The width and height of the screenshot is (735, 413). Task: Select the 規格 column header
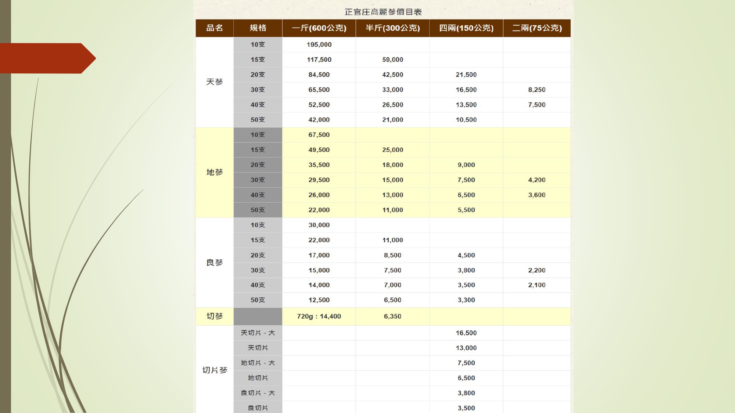[x=257, y=28]
